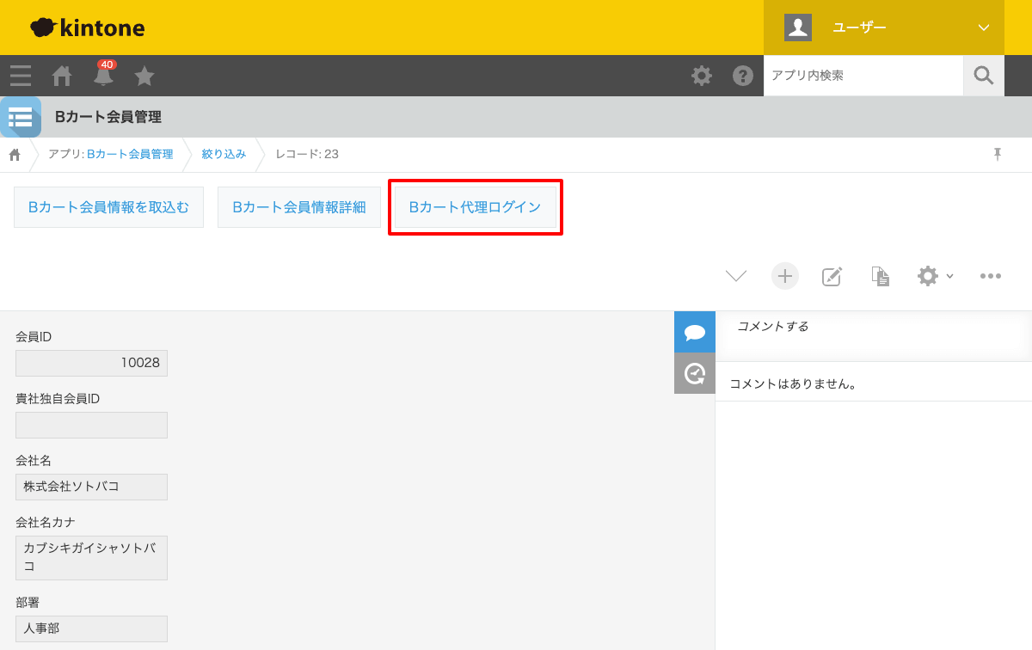
Task: Click the Bカート代理ログイン button
Action: click(x=476, y=206)
